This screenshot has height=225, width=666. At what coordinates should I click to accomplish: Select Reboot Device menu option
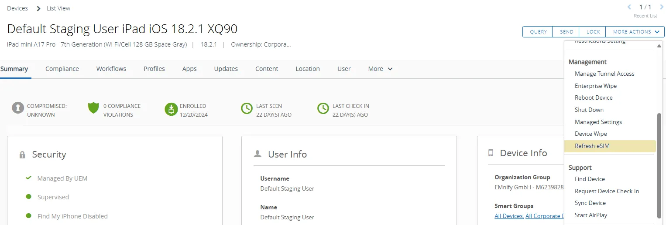point(594,97)
